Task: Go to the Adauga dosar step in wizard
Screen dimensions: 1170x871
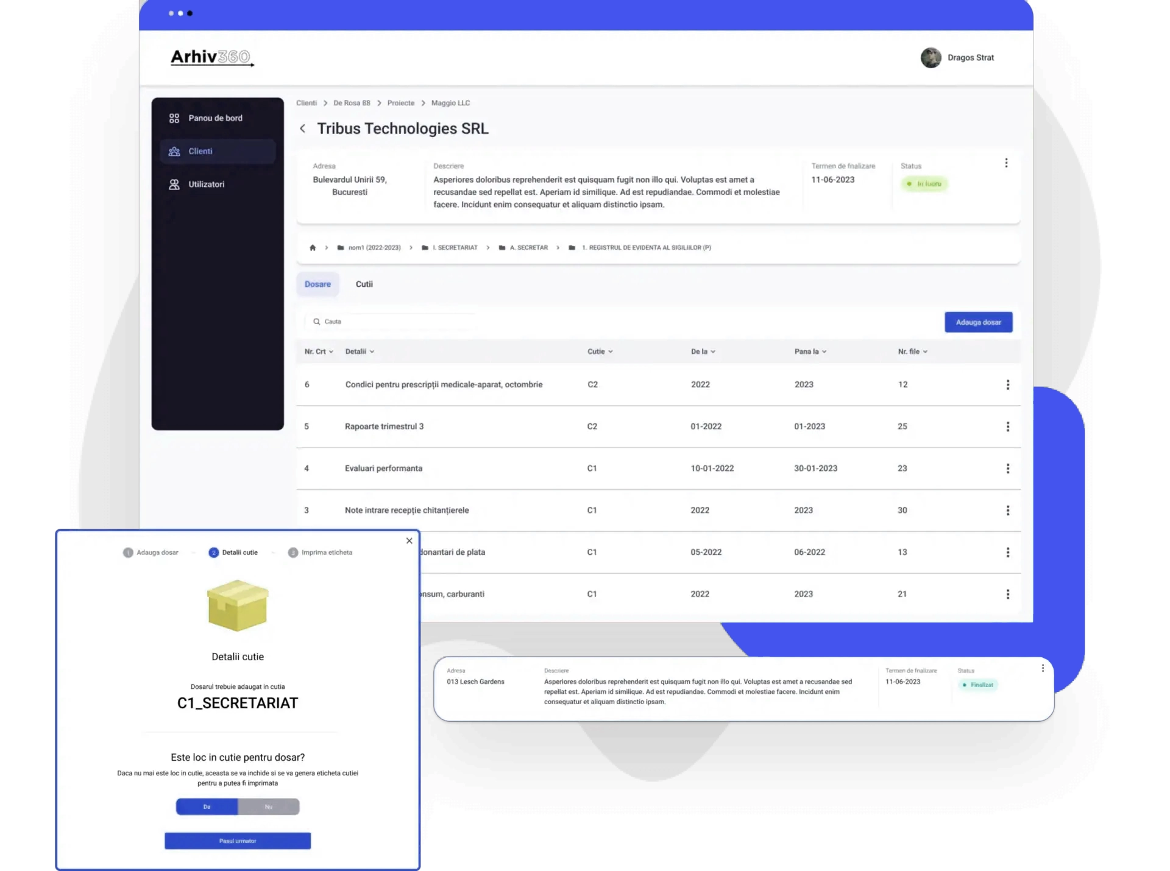Action: pos(151,553)
